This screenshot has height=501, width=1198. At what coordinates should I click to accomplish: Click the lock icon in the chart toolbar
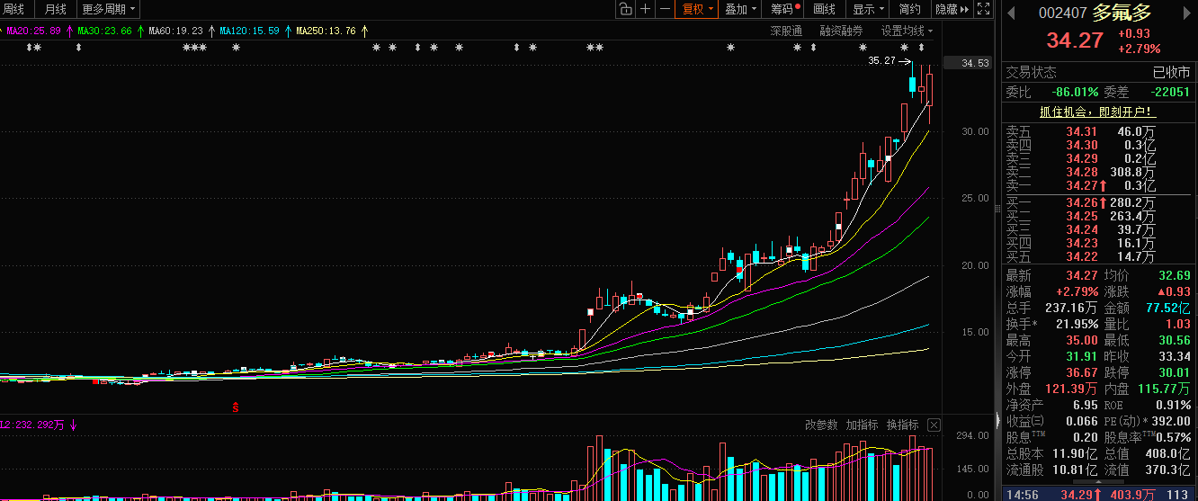[626, 9]
